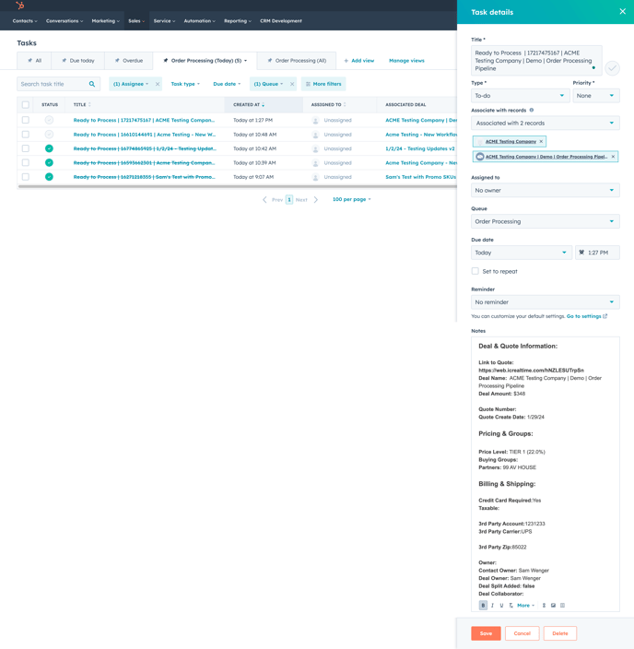Click the info icon beside Associate with records
The image size is (634, 649).
tap(532, 110)
